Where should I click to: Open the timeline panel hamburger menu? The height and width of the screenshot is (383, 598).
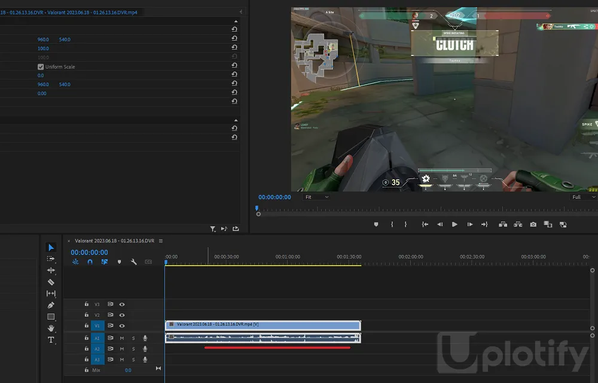(160, 241)
